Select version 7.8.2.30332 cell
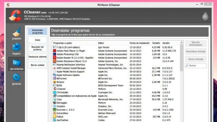217x122 pixels. coord(169,78)
